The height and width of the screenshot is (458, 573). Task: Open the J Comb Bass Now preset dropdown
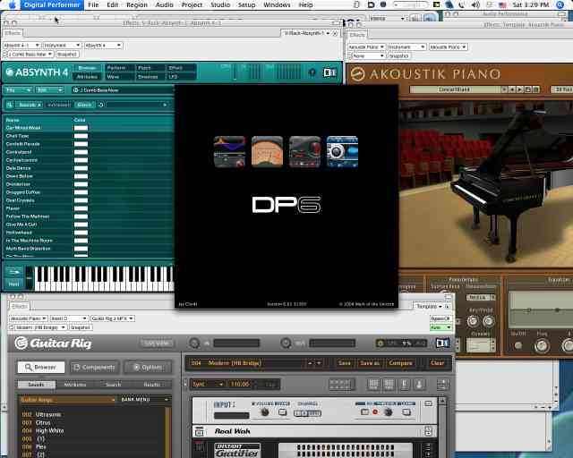[30, 54]
